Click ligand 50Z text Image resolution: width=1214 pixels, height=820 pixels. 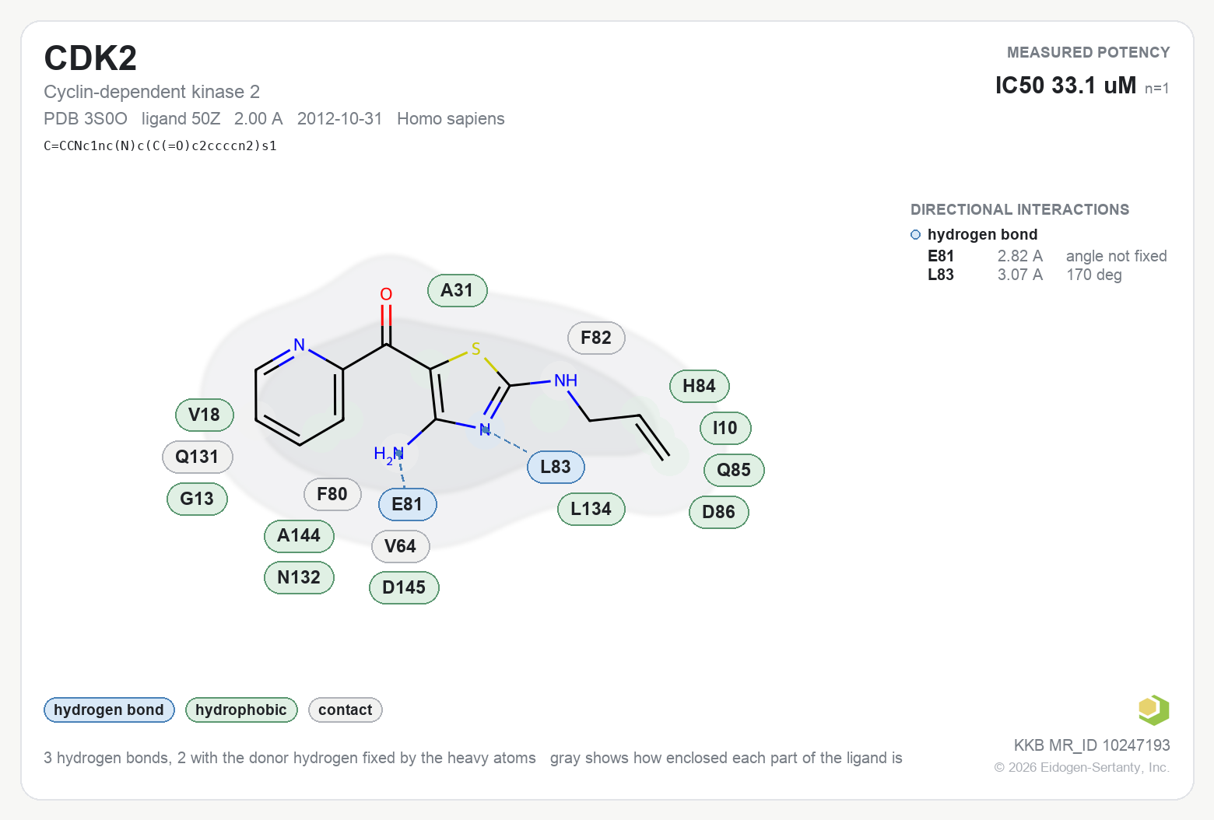181,119
